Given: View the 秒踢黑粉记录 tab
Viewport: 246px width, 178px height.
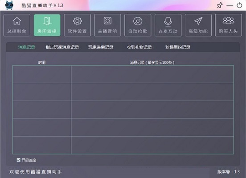Looking at the screenshot, I should [x=178, y=47].
